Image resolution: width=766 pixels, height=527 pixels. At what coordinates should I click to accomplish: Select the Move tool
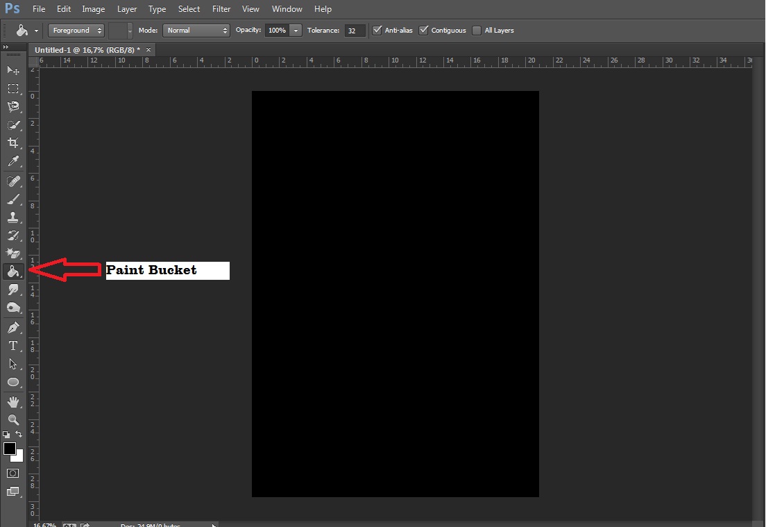pos(12,70)
